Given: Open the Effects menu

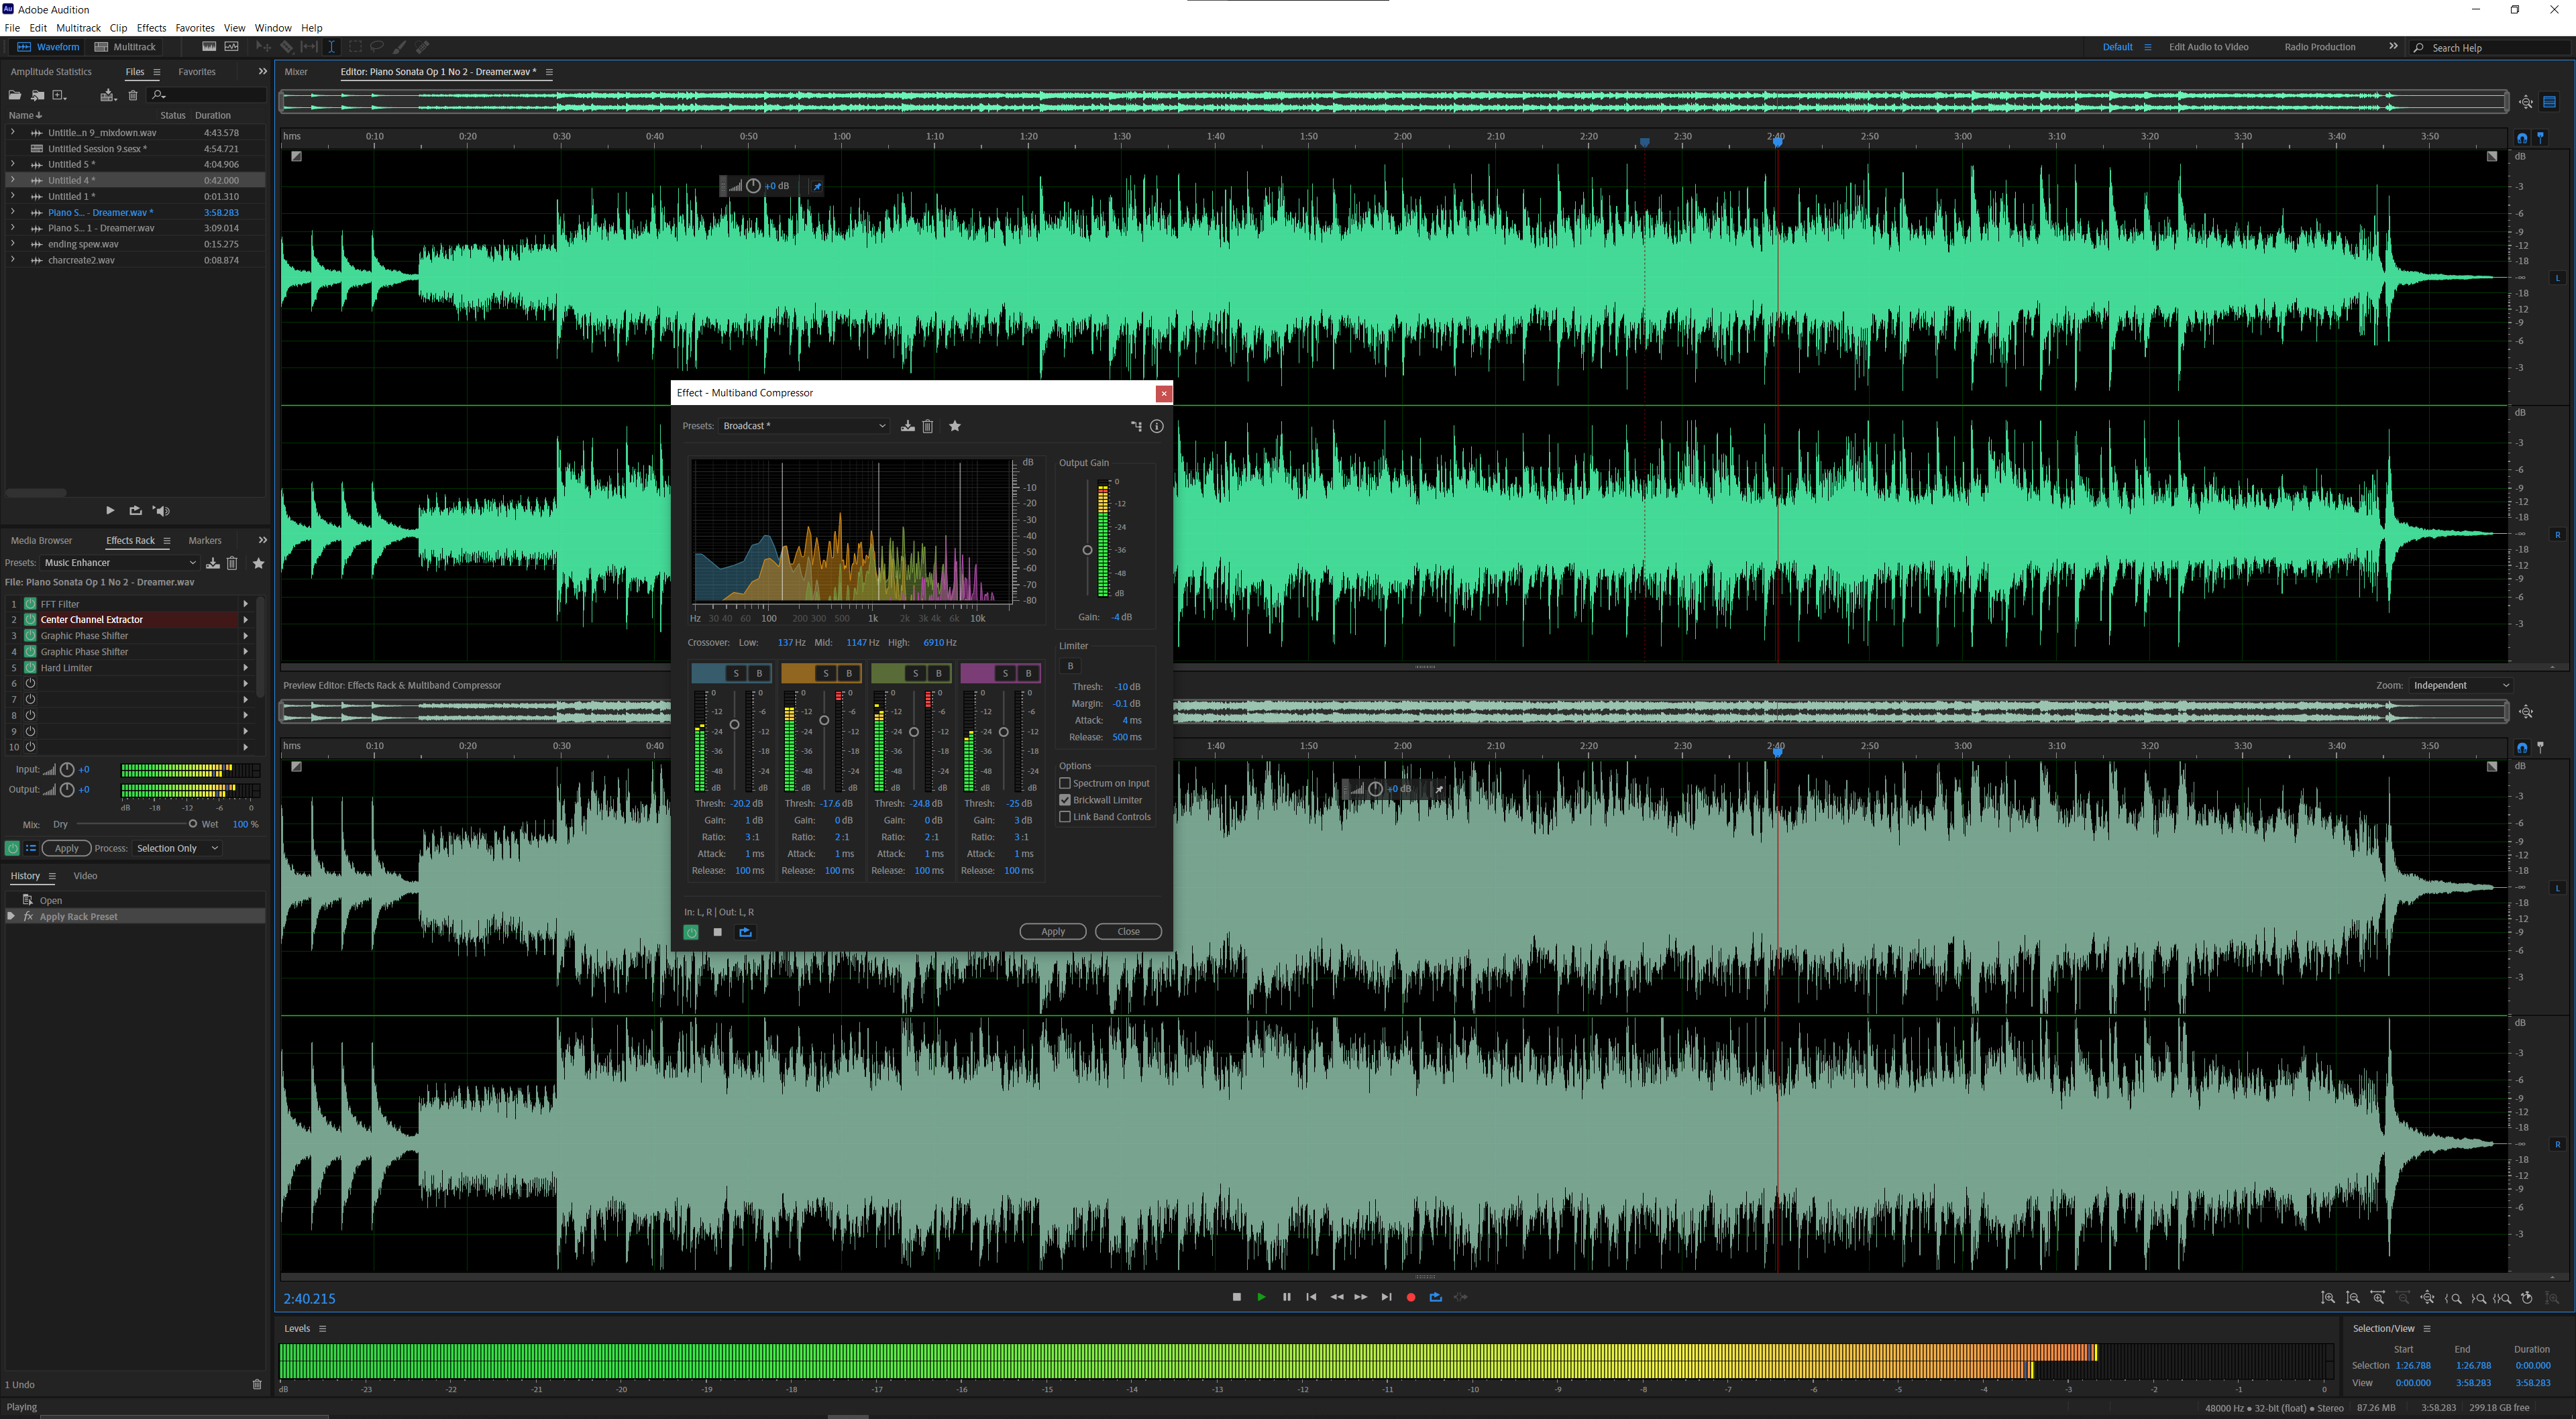Looking at the screenshot, I should 151,28.
